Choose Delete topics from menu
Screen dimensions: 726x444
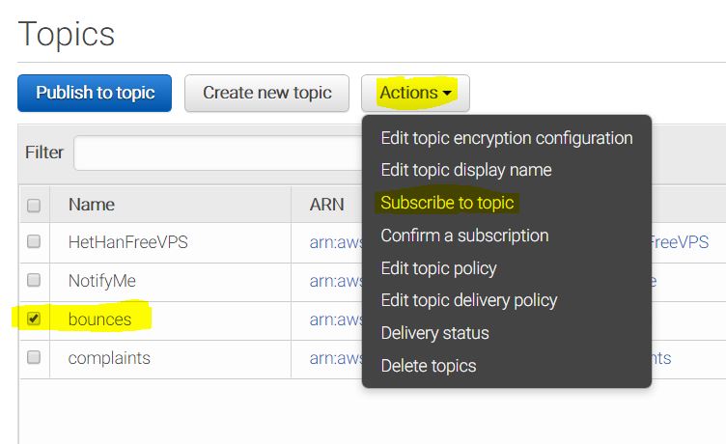(428, 366)
